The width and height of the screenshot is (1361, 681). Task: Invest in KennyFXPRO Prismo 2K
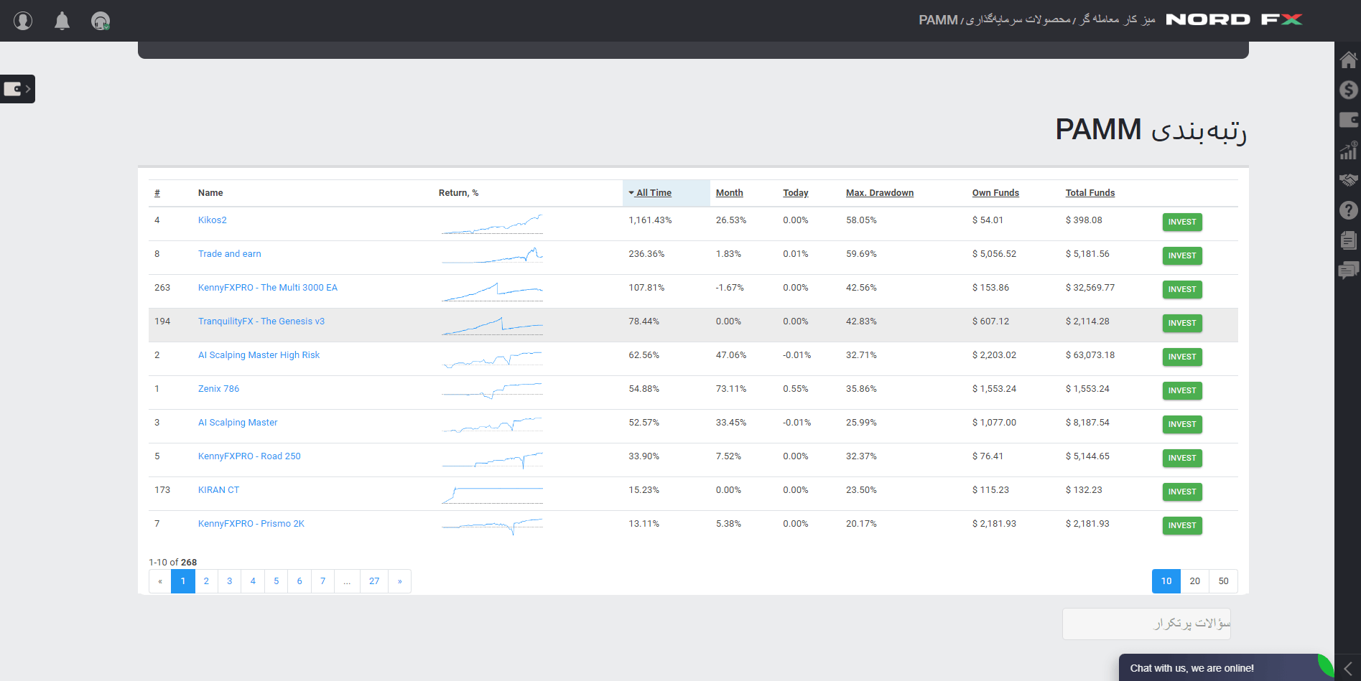pos(1182,526)
